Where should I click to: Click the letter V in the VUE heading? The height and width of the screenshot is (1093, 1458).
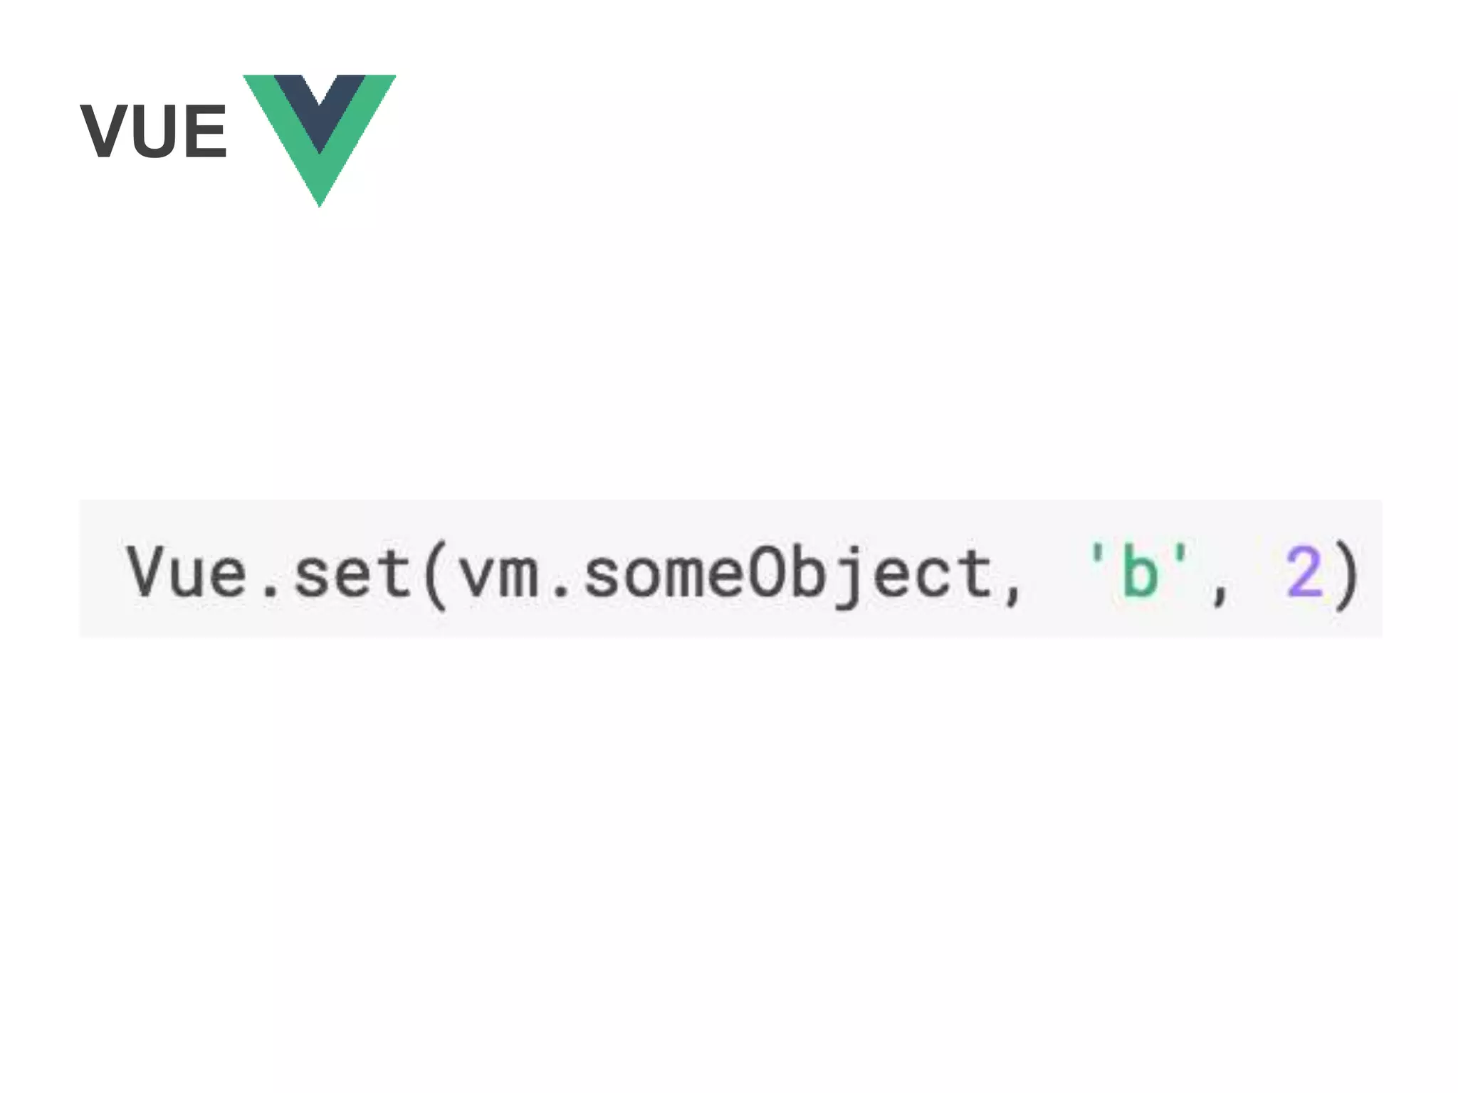coord(105,132)
